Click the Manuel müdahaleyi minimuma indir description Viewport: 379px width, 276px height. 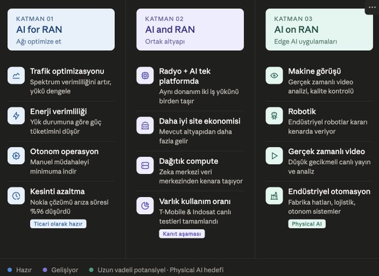(x=60, y=167)
